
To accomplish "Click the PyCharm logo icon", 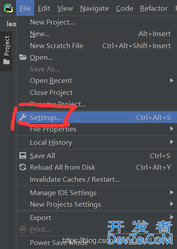I will (8, 8).
